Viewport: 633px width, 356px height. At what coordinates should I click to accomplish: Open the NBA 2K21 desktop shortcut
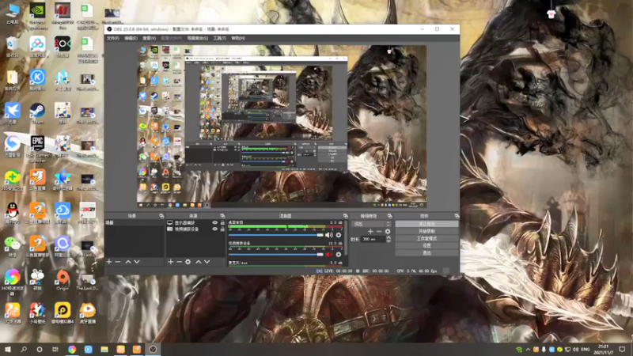[x=87, y=213]
